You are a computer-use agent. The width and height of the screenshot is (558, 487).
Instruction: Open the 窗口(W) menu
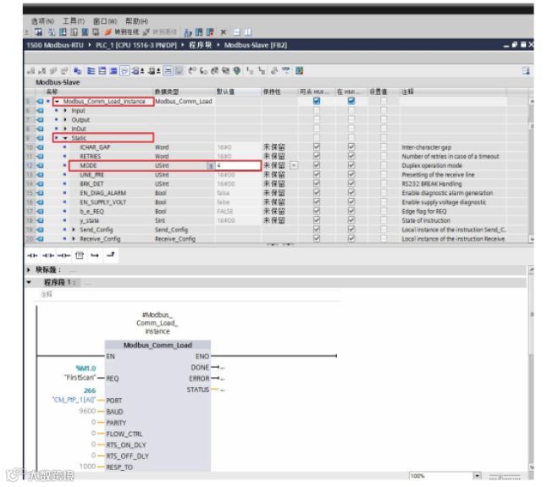pyautogui.click(x=105, y=21)
